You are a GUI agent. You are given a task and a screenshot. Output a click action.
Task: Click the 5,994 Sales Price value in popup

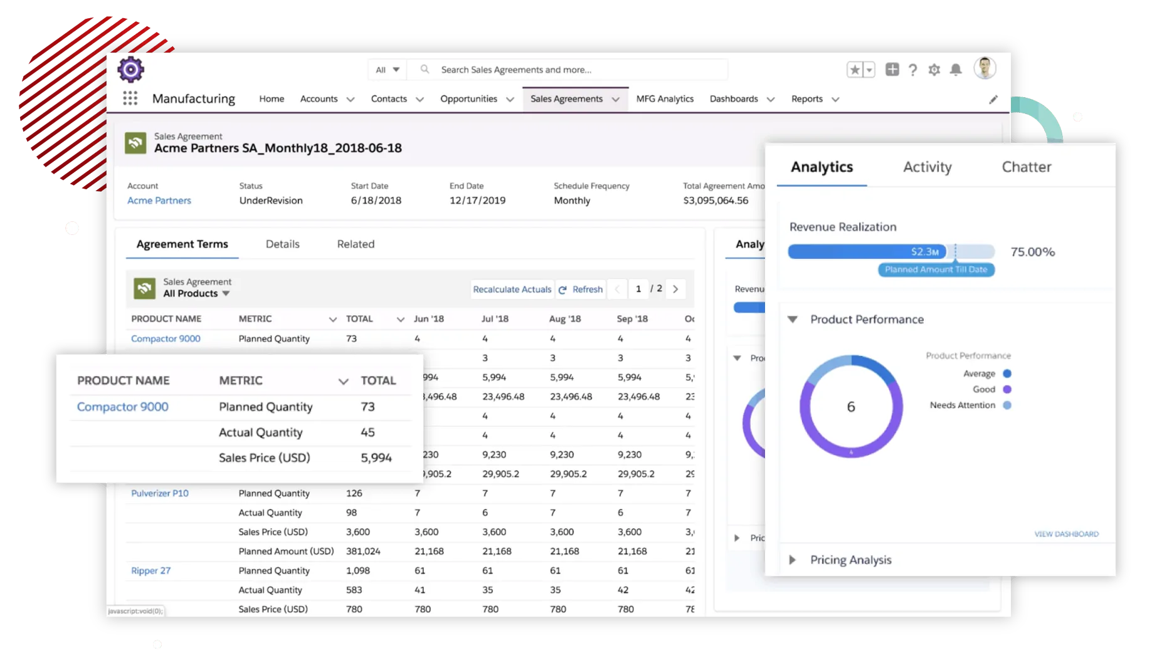pos(376,458)
